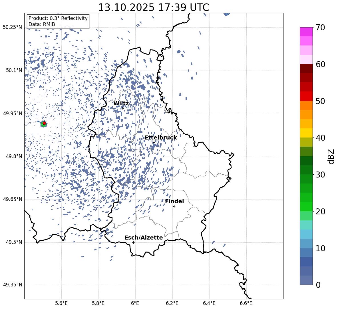Click the "Product: 0.3° Reflectivity" text
338x309 pixels.
coord(58,18)
